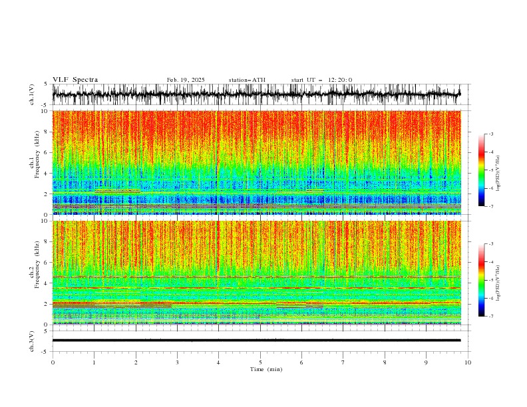Viewport: 527px width, 407px height.
Task: Click the "ch.3(V)" axis label
Action: [x=32, y=341]
